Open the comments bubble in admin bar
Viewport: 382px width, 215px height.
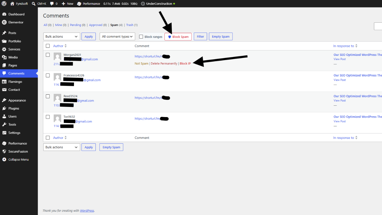(52, 4)
